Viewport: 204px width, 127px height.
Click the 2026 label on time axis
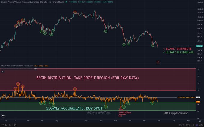[x=115, y=121]
